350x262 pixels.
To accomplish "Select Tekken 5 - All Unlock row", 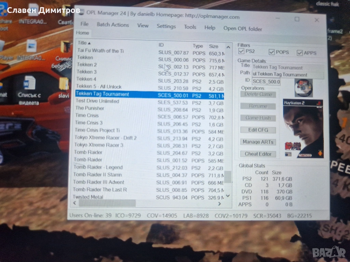I will coord(149,87).
